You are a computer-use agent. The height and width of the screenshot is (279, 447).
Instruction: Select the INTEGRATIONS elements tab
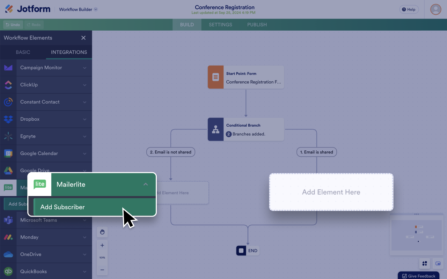tap(69, 52)
